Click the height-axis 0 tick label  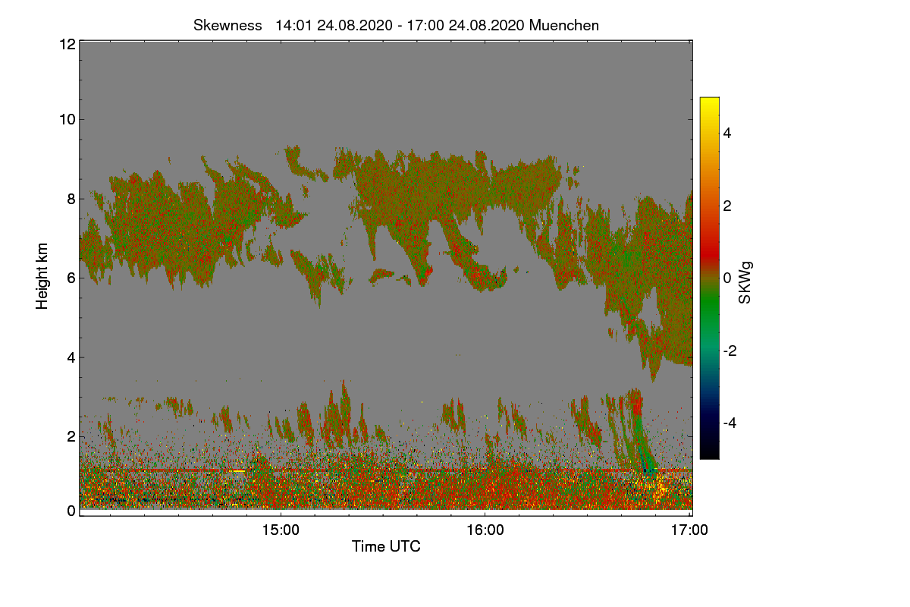71,511
